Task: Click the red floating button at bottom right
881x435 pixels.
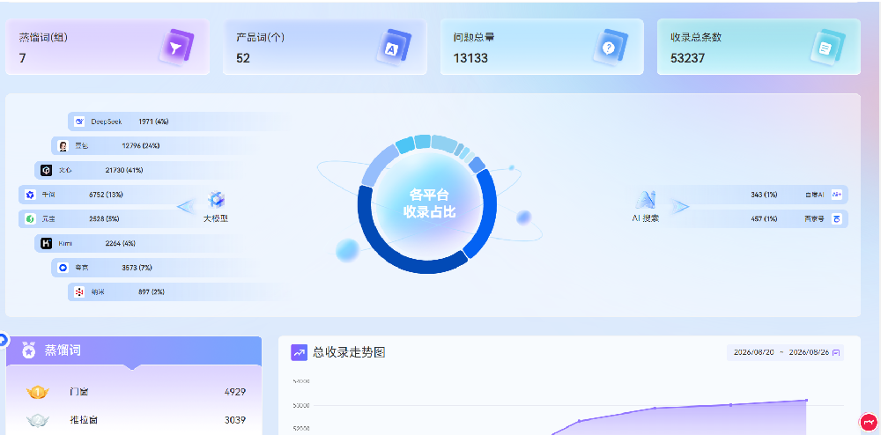Action: [x=869, y=422]
